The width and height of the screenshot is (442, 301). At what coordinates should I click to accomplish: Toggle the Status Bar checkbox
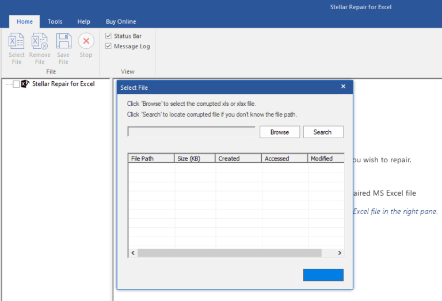[x=108, y=36]
